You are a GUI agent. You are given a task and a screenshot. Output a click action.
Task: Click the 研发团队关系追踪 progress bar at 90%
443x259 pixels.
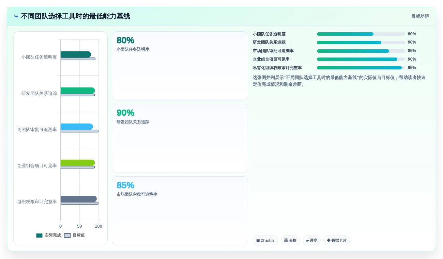(x=361, y=43)
